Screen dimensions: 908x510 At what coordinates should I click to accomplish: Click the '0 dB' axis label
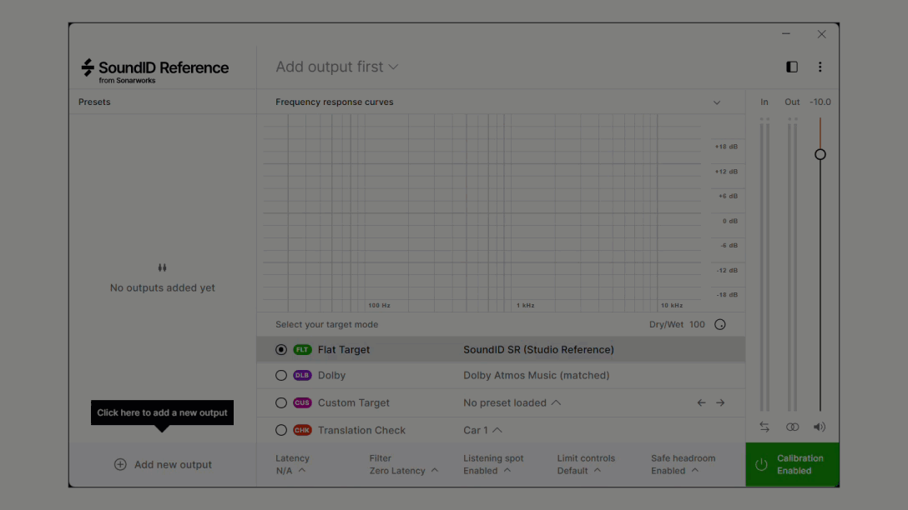[730, 221]
